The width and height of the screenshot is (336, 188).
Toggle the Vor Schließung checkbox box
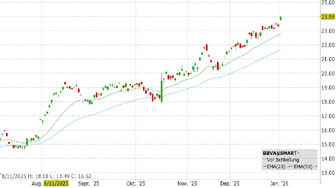[301, 160]
